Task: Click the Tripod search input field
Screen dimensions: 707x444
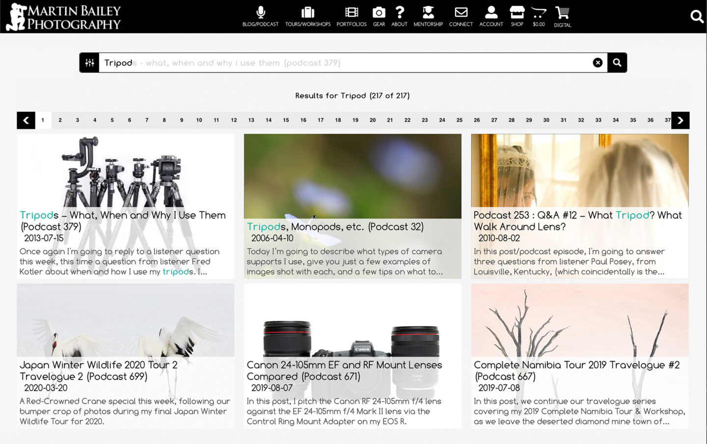Action: coord(344,63)
